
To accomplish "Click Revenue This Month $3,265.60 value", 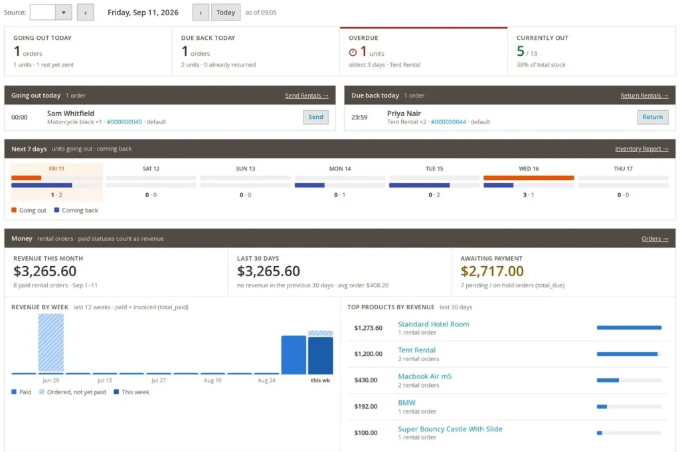I will [x=44, y=271].
